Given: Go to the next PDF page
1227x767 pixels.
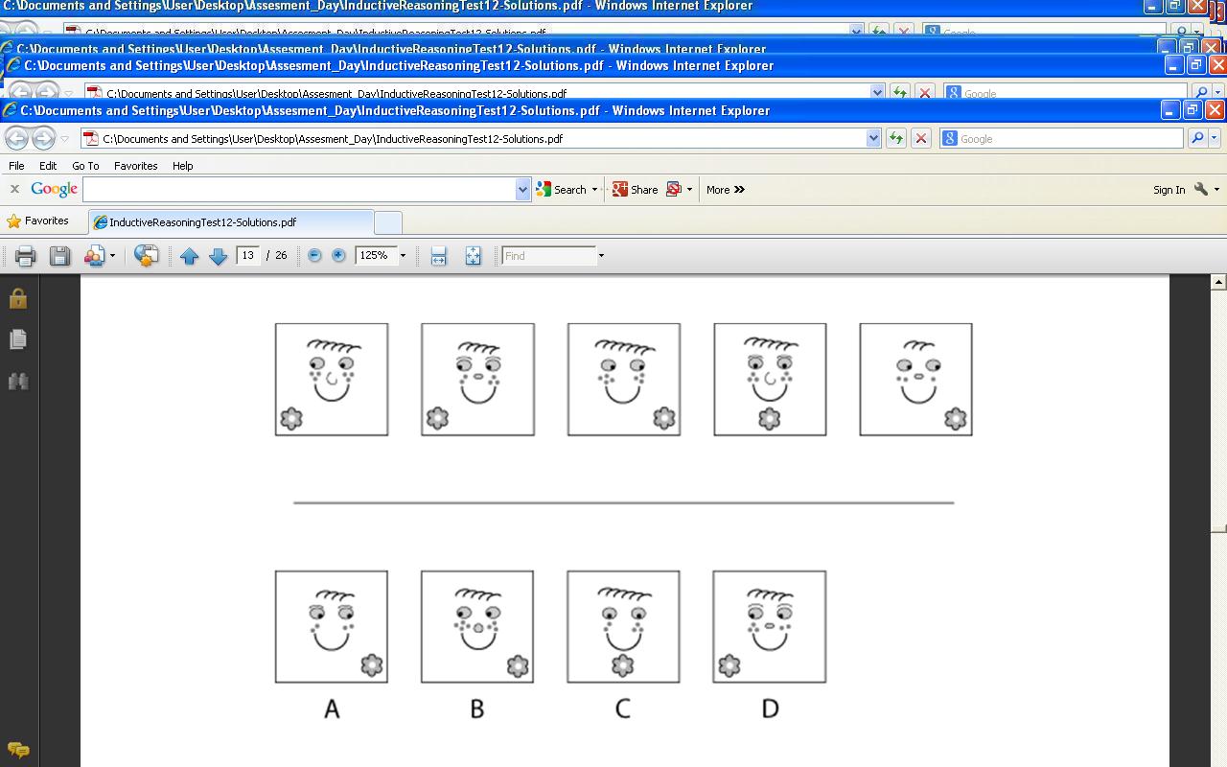Looking at the screenshot, I should [x=218, y=256].
